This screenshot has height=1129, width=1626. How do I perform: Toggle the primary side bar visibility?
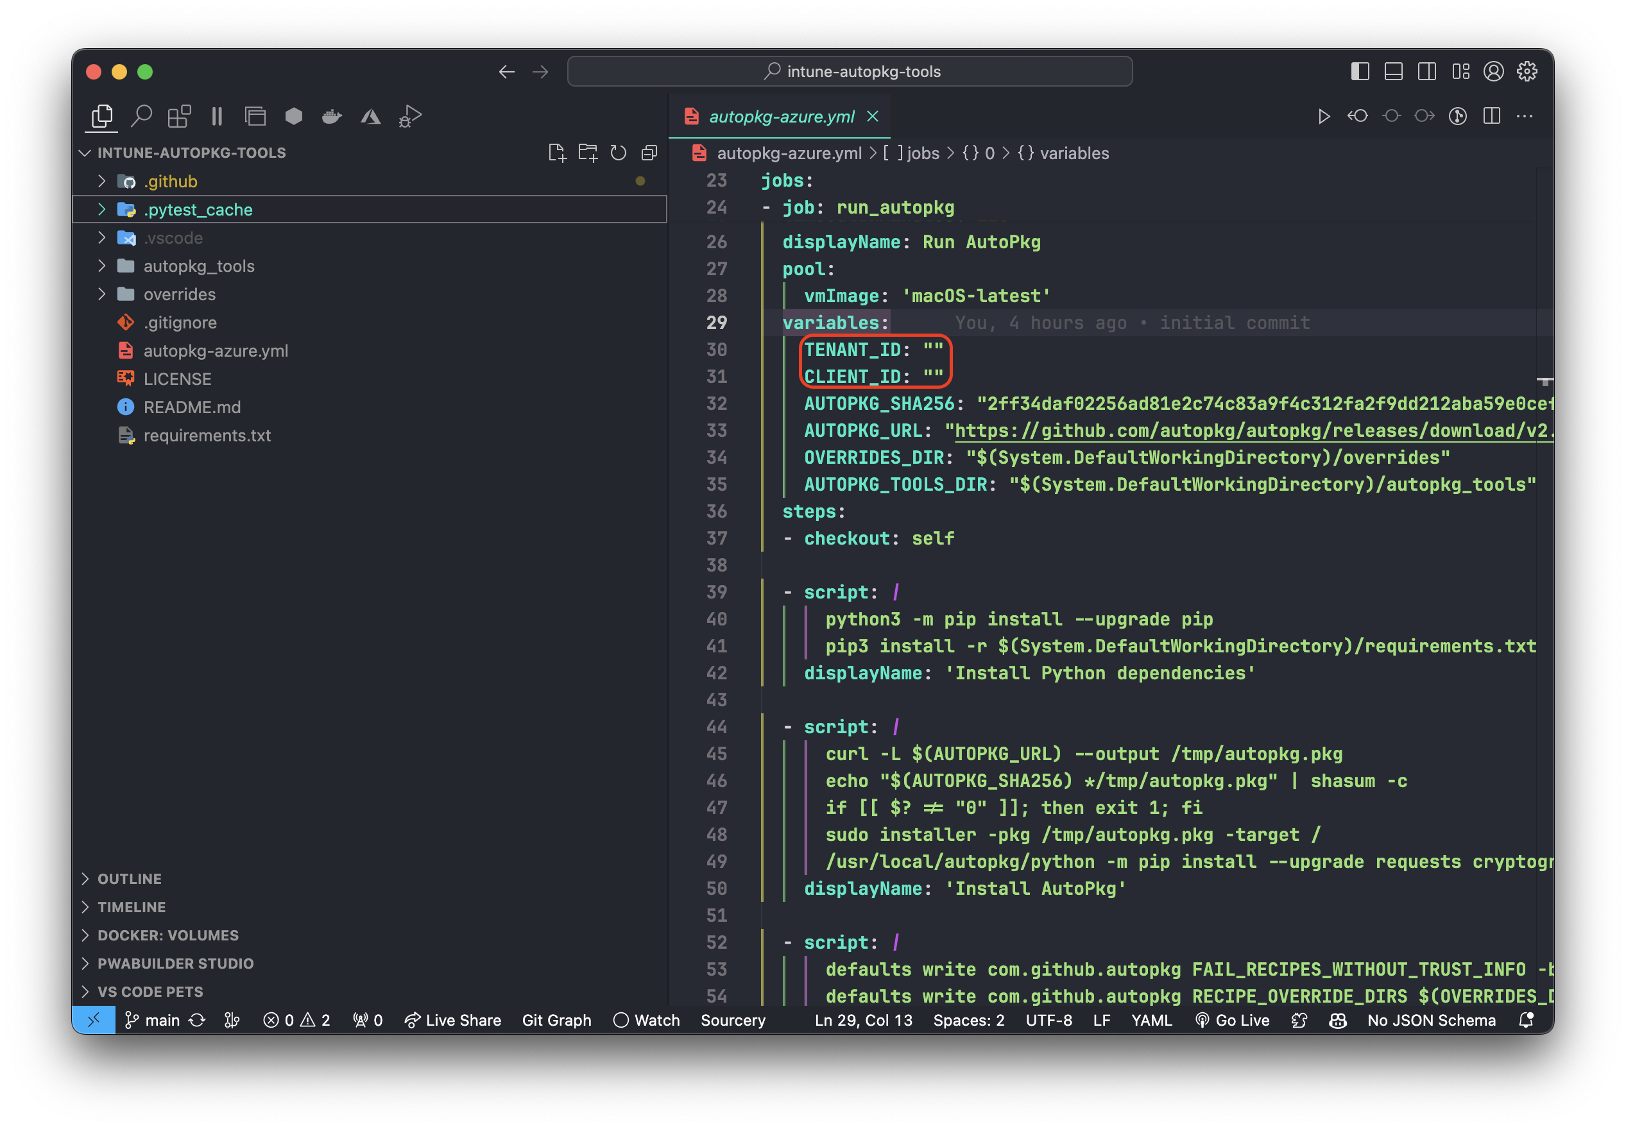coord(1359,71)
